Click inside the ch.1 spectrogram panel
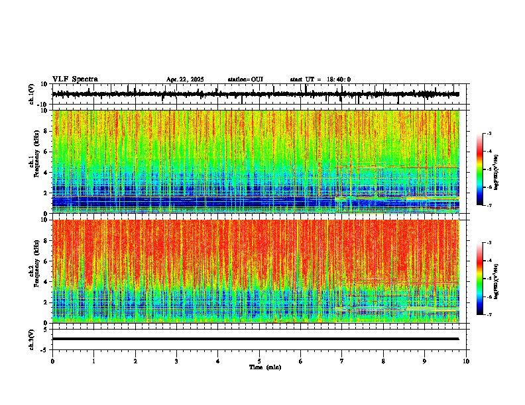 pyautogui.click(x=255, y=161)
